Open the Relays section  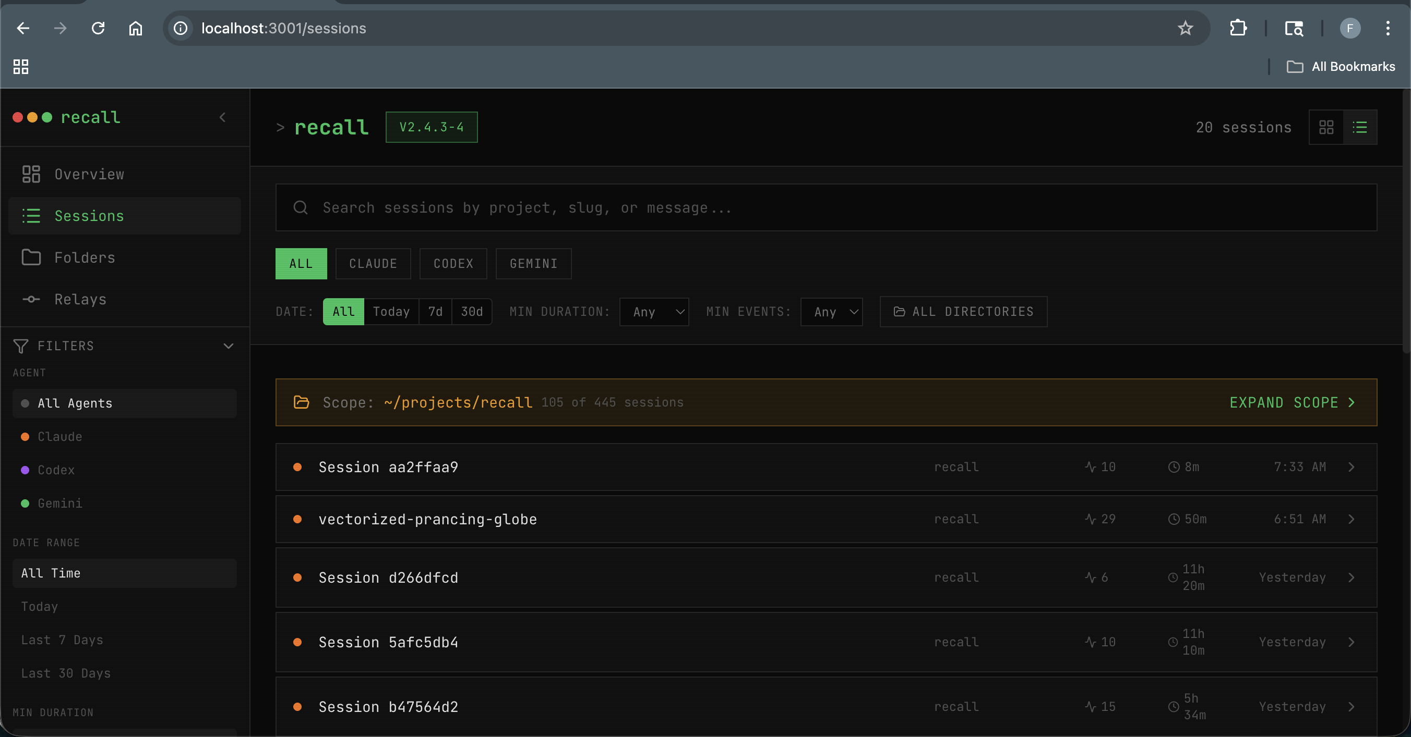[x=79, y=299]
